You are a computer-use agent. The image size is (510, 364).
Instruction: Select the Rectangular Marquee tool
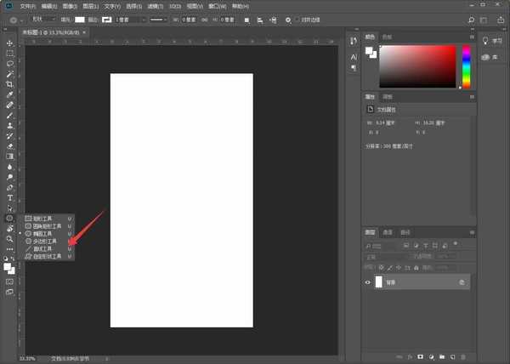point(10,53)
